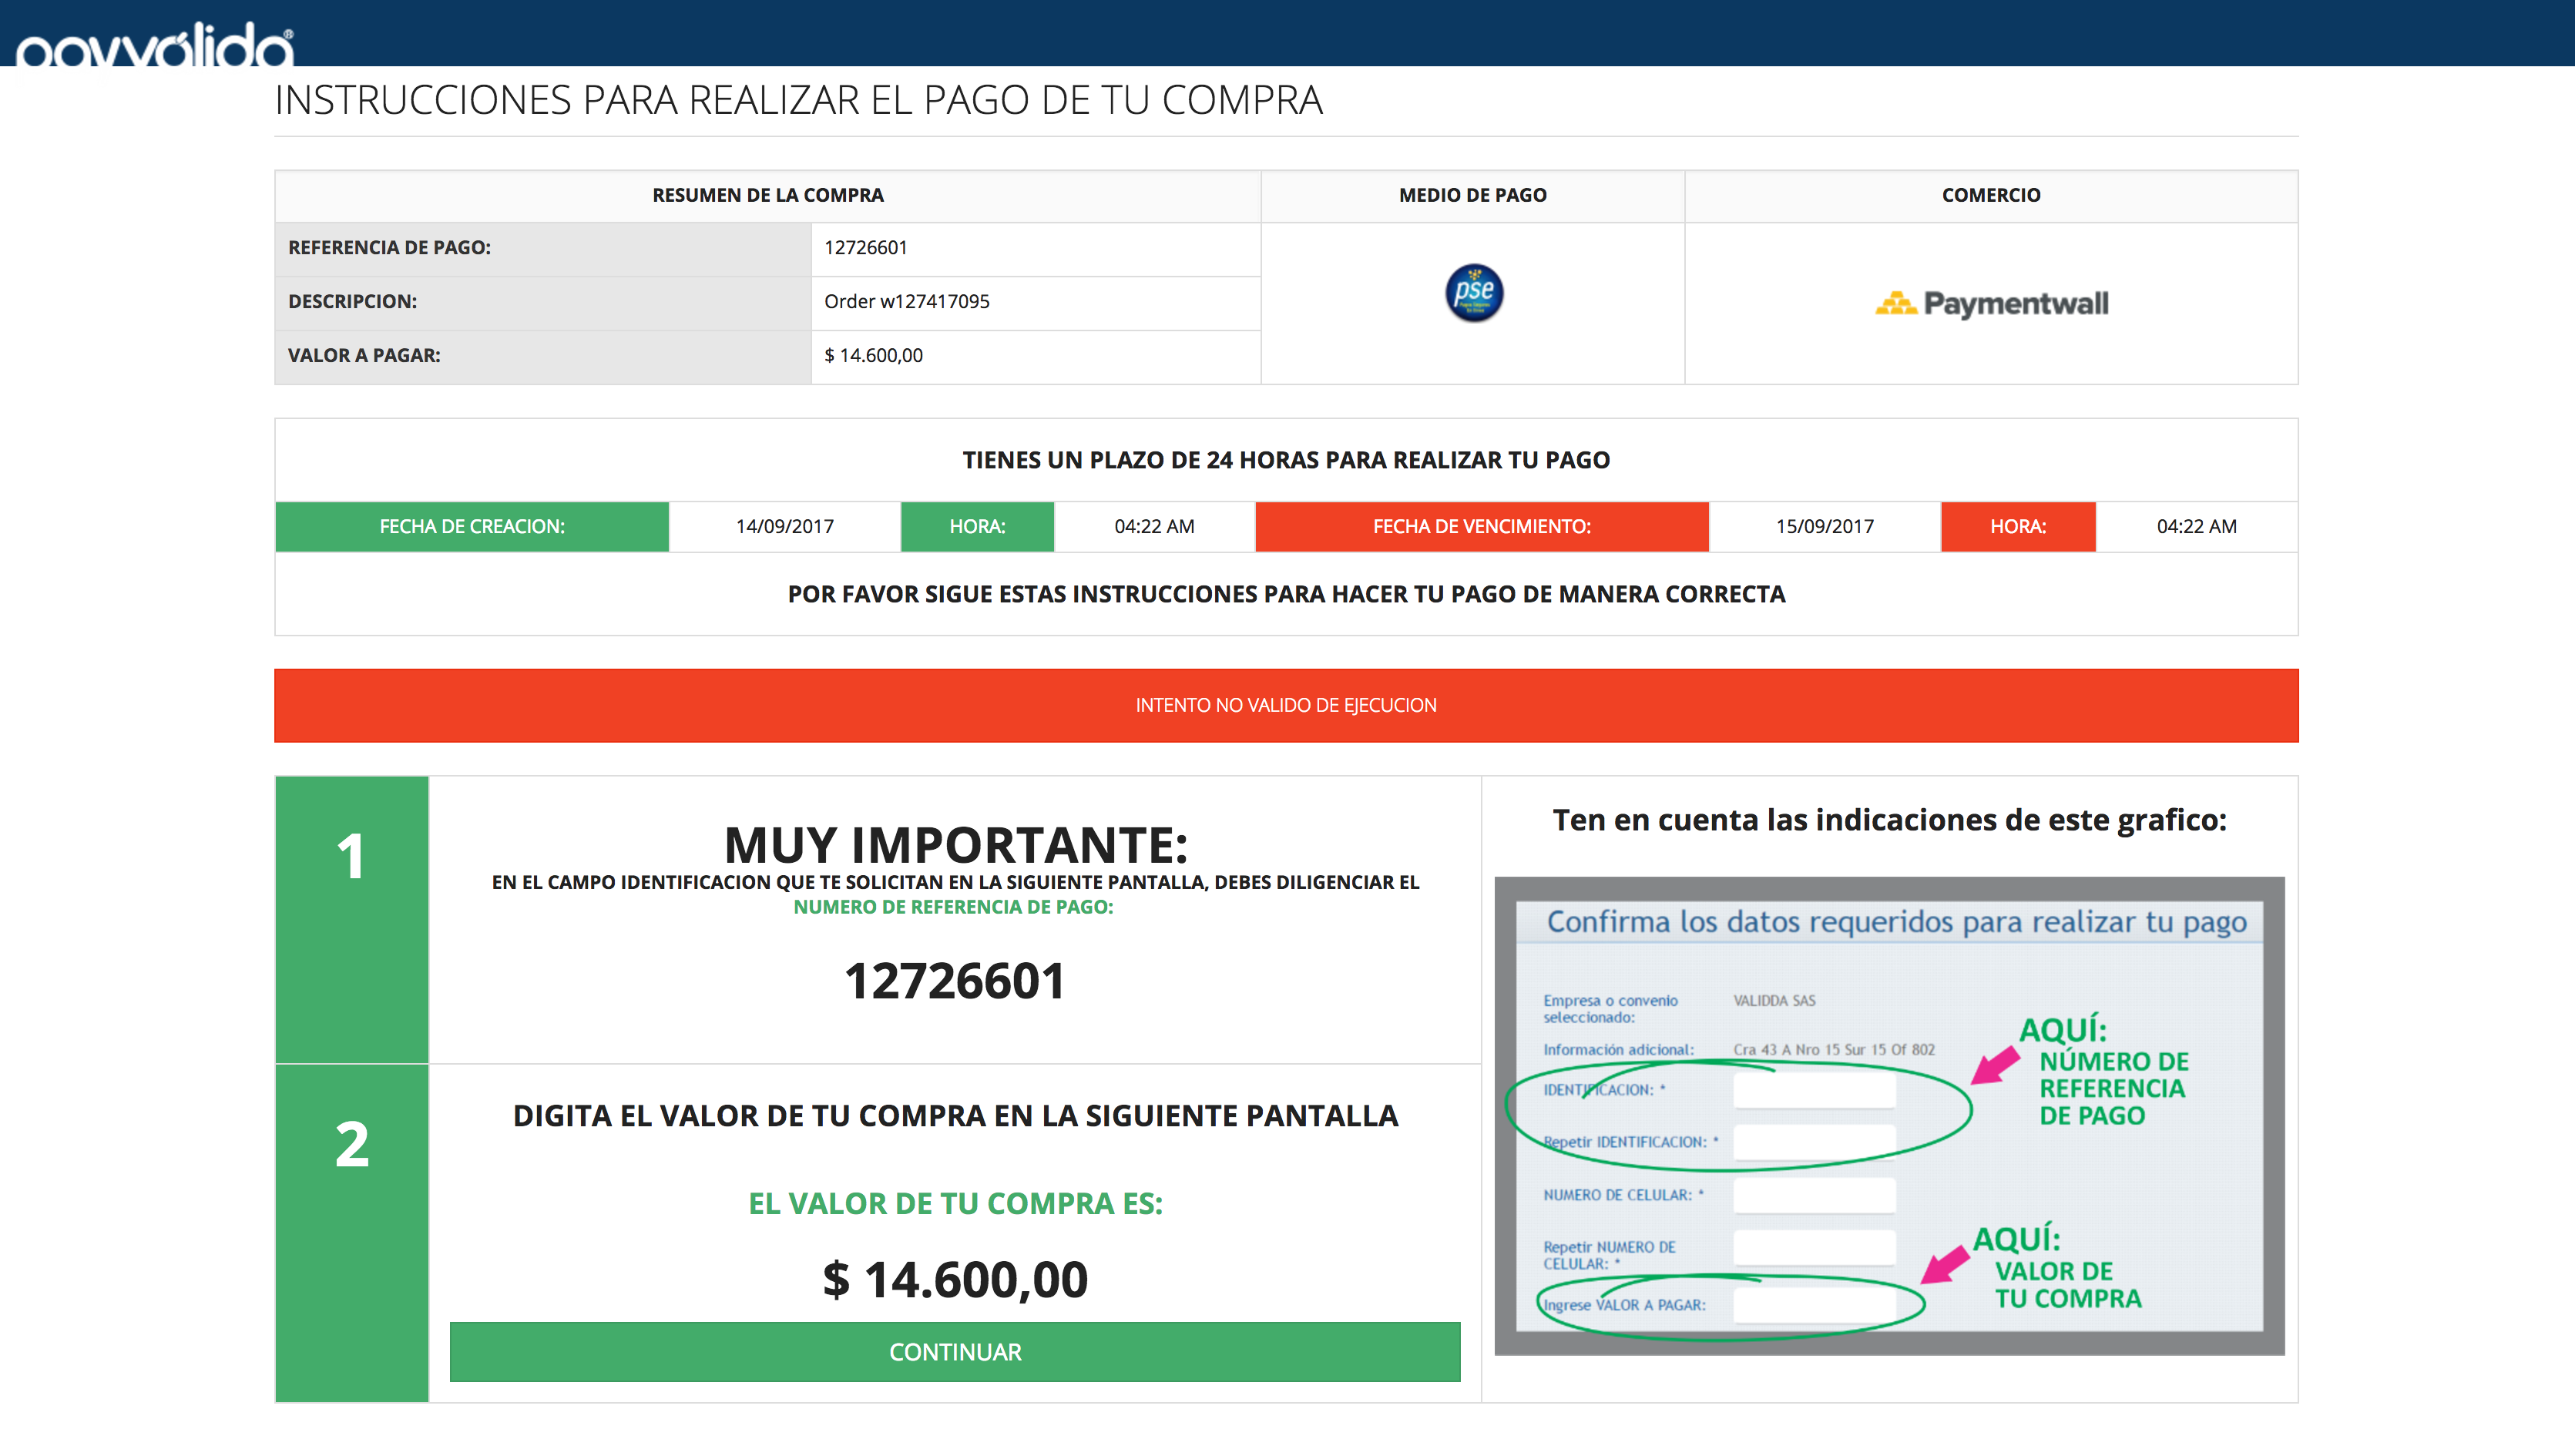Viewport: 2575px width, 1456px height.
Task: Select the large reference number 12726601 in step 1
Action: click(955, 981)
